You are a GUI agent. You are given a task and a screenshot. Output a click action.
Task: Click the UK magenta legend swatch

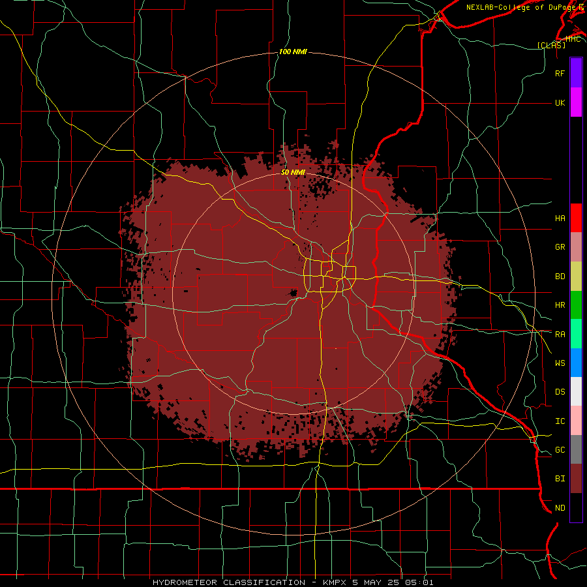click(x=576, y=102)
